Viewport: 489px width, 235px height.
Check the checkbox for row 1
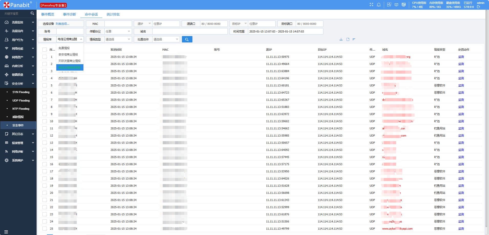(45, 57)
